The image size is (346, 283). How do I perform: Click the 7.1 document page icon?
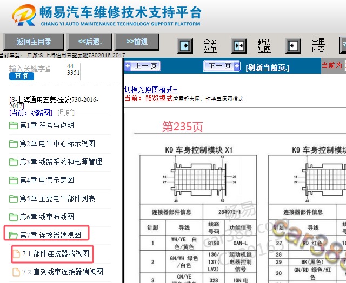pos(16,254)
